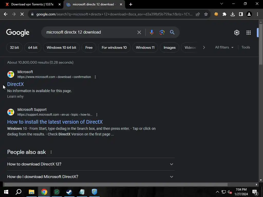
Task: Open Google quick settings gear
Action: [x=237, y=33]
